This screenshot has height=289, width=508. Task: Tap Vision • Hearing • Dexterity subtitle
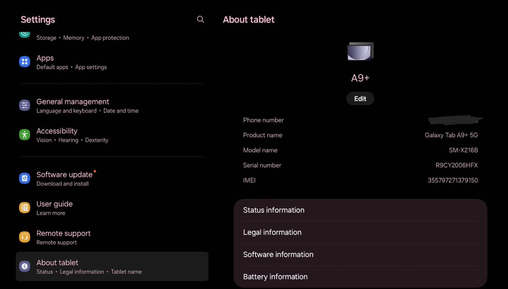pyautogui.click(x=72, y=140)
